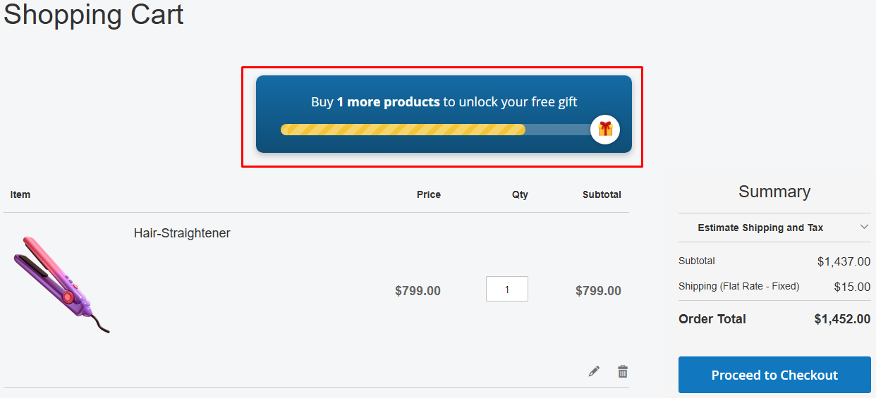Click the pencil edit icon for Hair-Straightener
This screenshot has height=398, width=876.
594,371
